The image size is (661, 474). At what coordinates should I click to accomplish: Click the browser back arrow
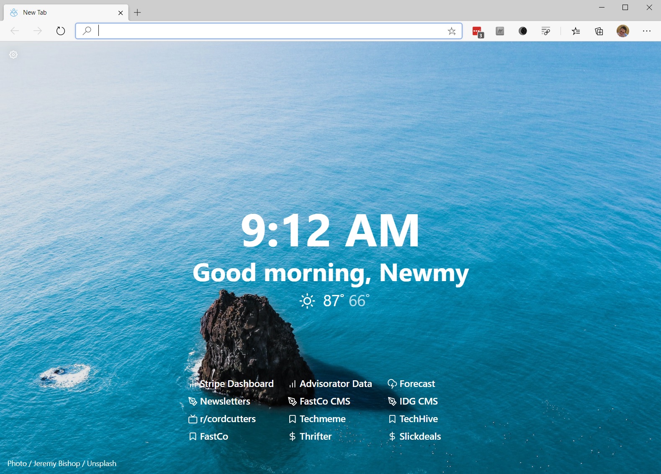click(15, 31)
